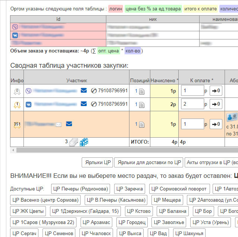
Task: Click the 351 rating medal icon
Action: click(x=17, y=125)
